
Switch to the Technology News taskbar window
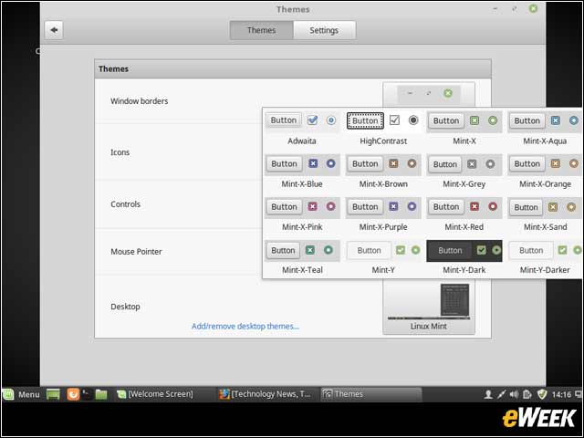266,394
